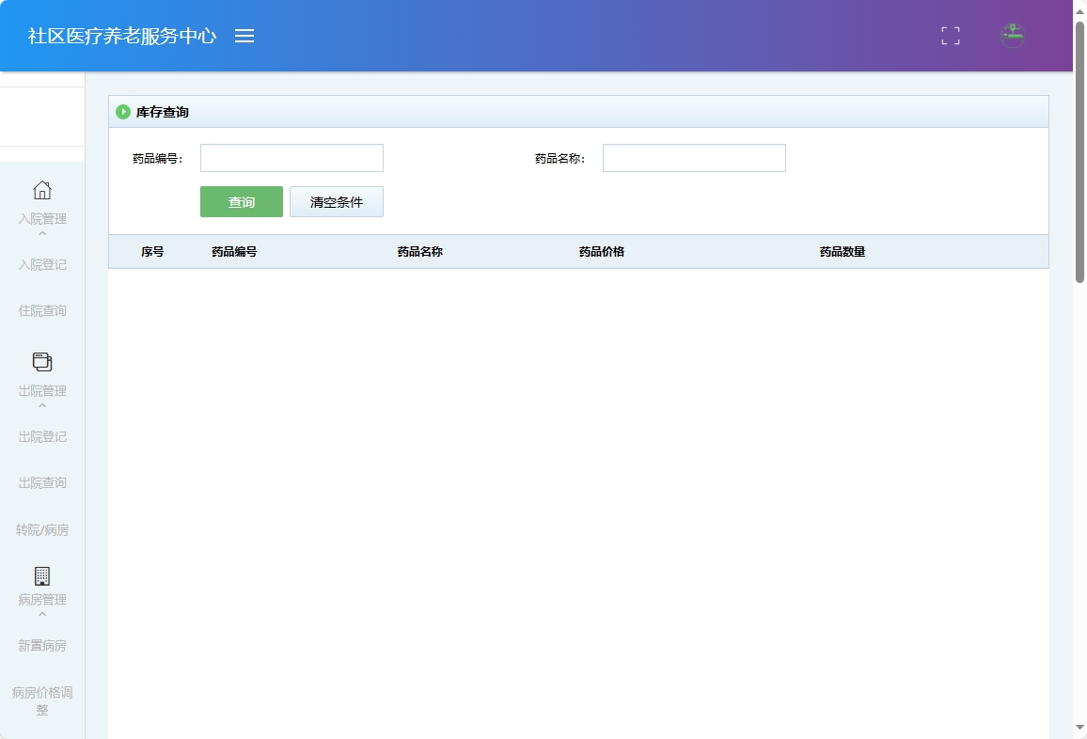Collapse the 入院管理 section chevron
Screen dimensions: 1087x739
click(42, 232)
